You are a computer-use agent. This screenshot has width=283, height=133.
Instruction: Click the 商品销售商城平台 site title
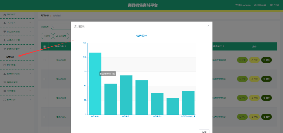[143, 5]
